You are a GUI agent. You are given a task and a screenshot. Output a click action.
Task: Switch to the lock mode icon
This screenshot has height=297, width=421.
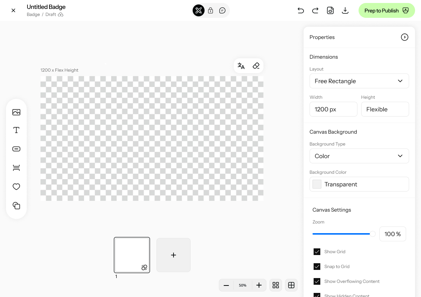pyautogui.click(x=210, y=10)
